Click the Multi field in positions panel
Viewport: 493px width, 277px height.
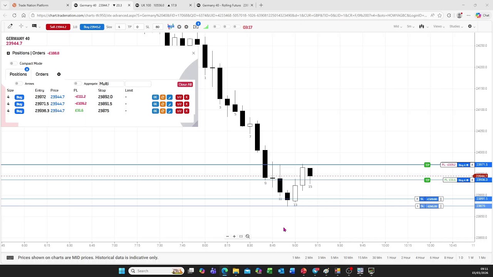[x=111, y=84]
